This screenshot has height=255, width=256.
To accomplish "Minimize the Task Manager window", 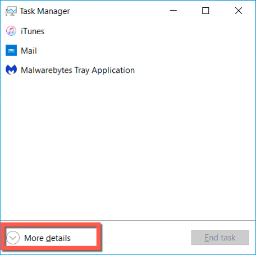I will click(x=173, y=11).
